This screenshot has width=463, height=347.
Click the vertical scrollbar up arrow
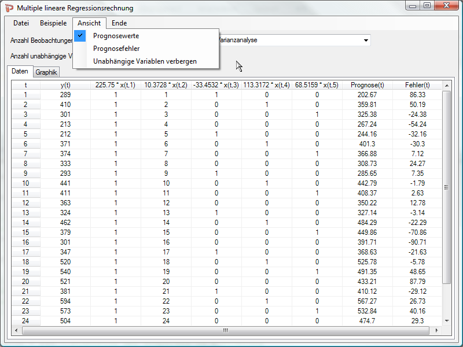coord(446,86)
